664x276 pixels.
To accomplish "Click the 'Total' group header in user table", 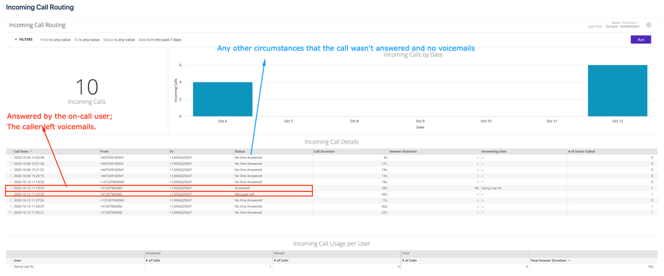I will pyautogui.click(x=407, y=253).
